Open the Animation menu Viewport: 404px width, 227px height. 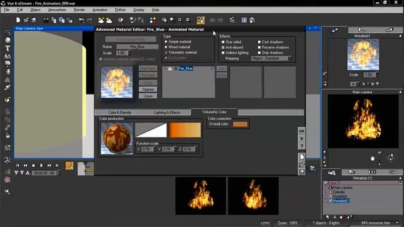click(100, 10)
